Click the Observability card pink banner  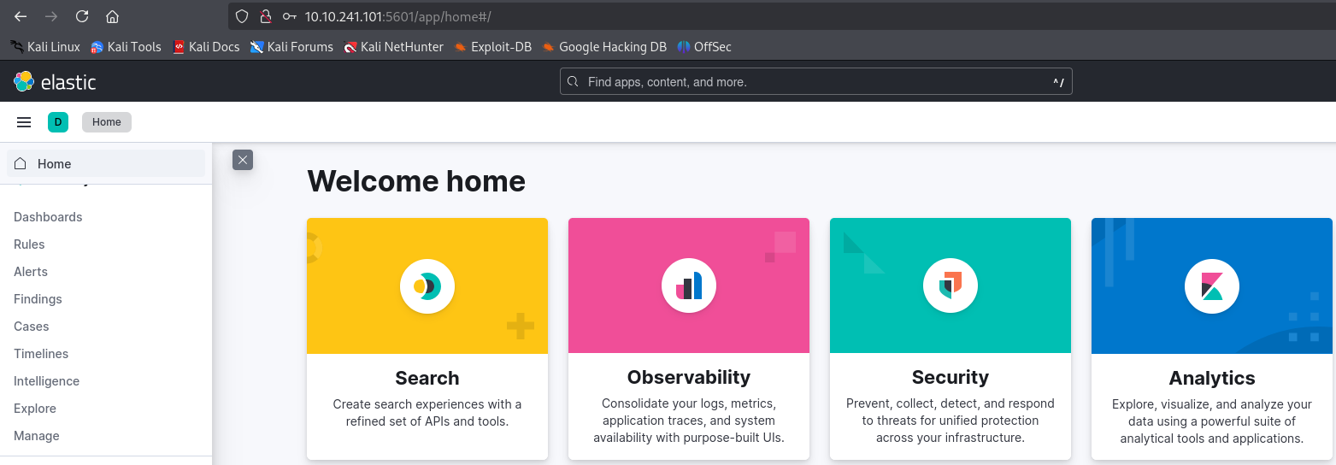[x=689, y=285]
